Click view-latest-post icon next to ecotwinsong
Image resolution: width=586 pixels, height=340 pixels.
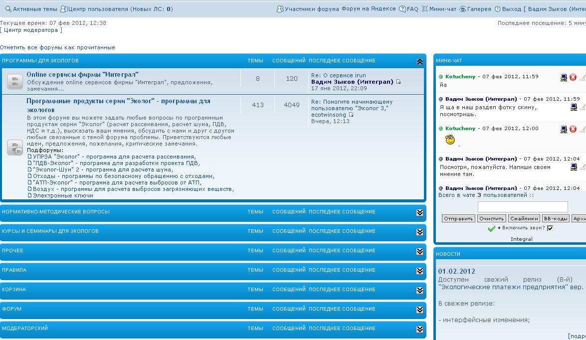pos(351,115)
